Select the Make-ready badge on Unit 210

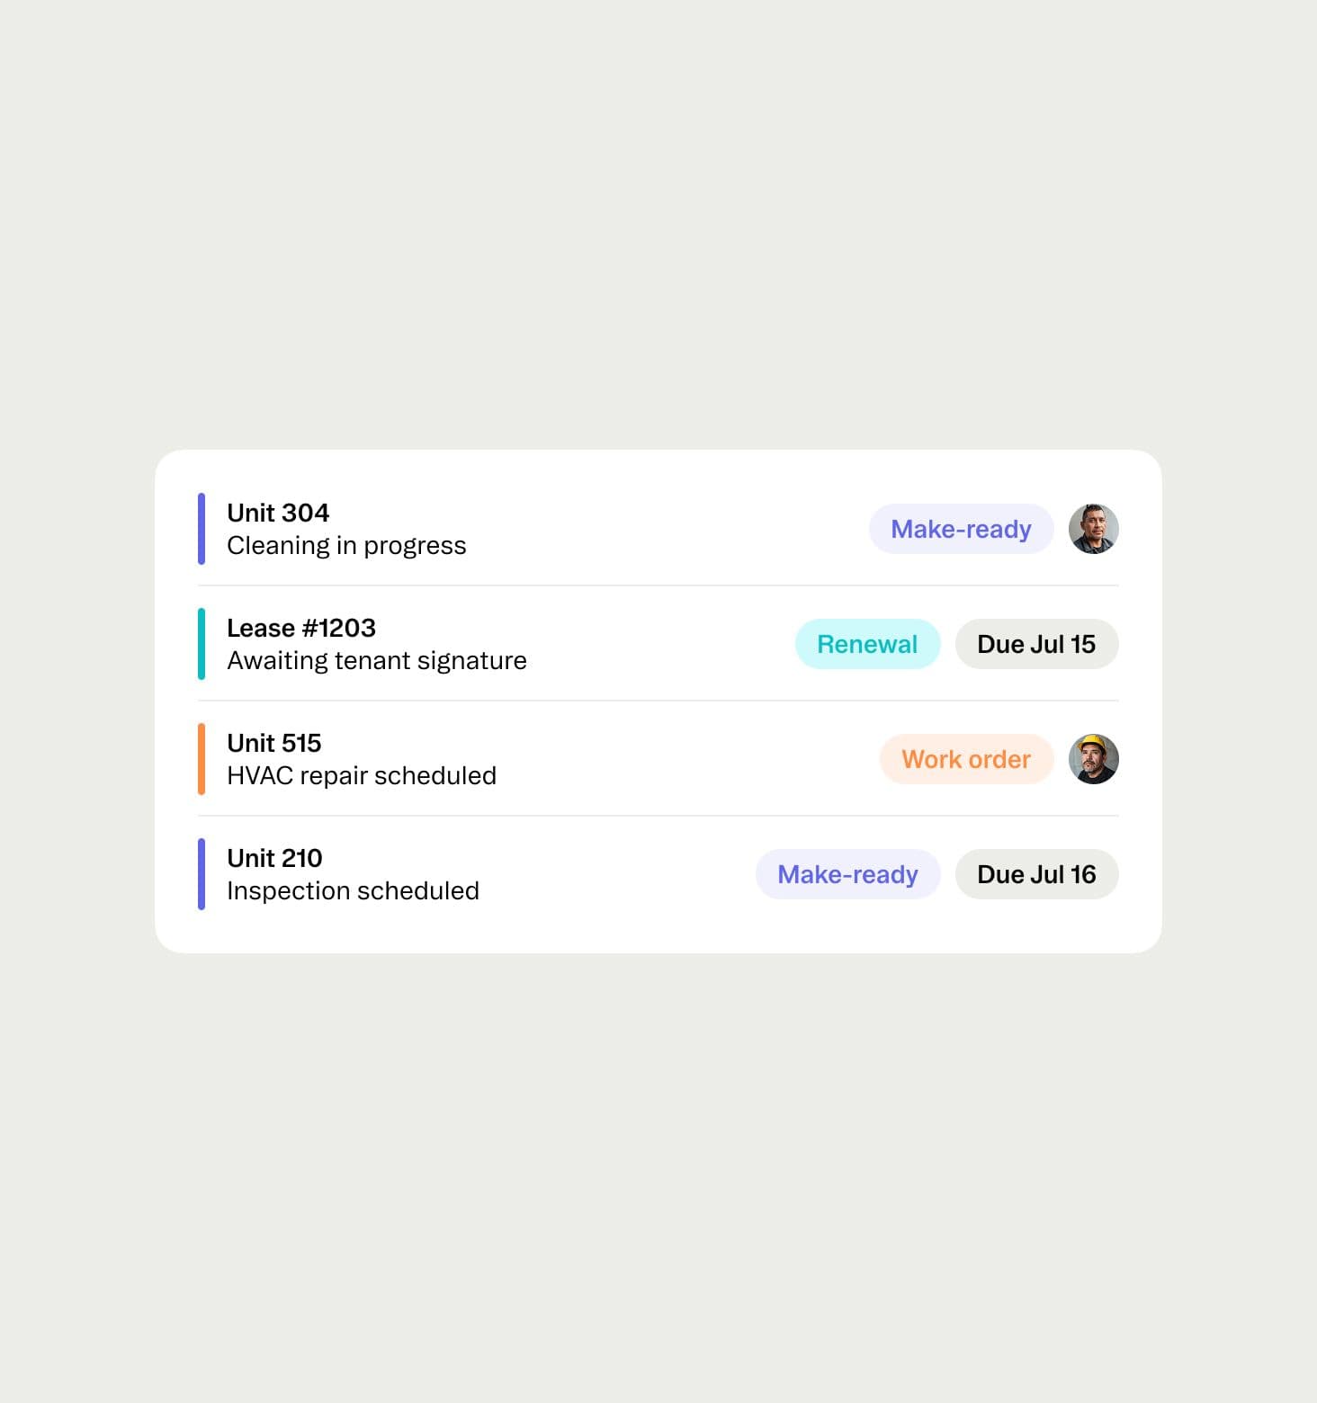[847, 874]
